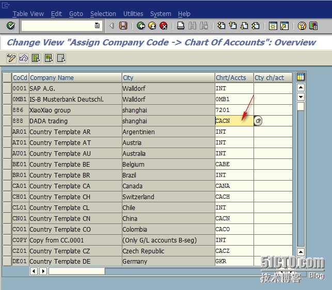
Task: Click the bottom scrollbar up arrow button
Action: click(x=301, y=252)
